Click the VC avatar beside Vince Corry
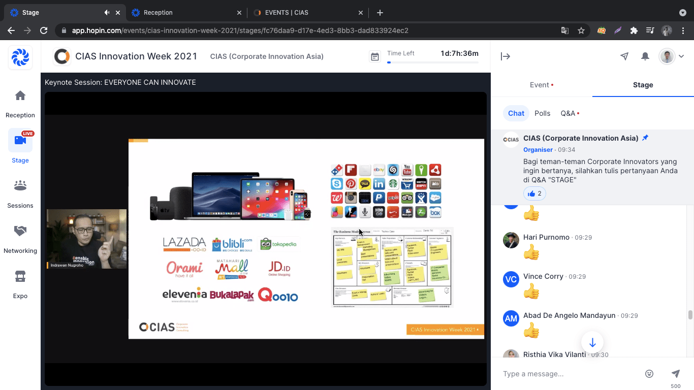694x390 pixels. pos(511,279)
